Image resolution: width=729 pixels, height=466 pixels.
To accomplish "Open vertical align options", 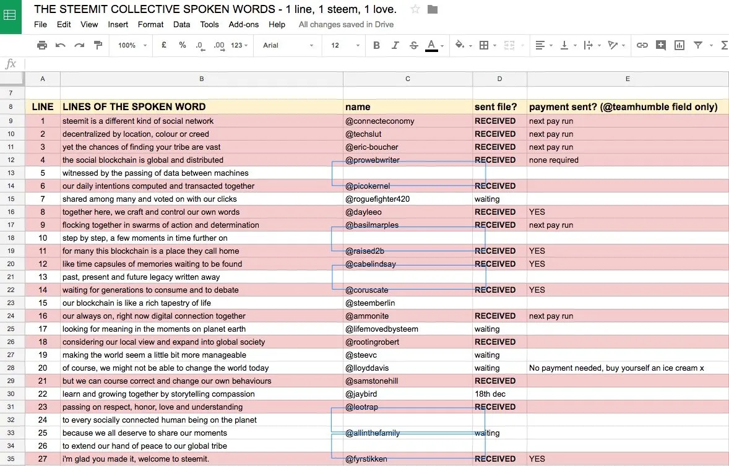I will 564,45.
